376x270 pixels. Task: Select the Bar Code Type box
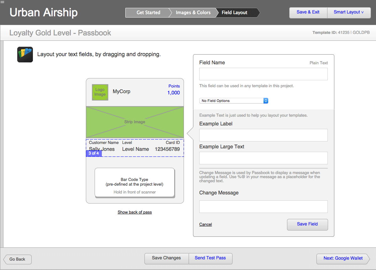click(135, 183)
